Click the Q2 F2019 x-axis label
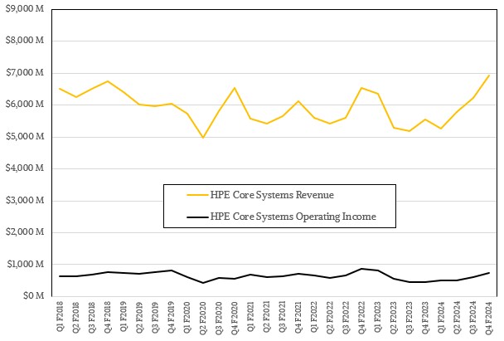The height and width of the screenshot is (341, 504). 139,317
